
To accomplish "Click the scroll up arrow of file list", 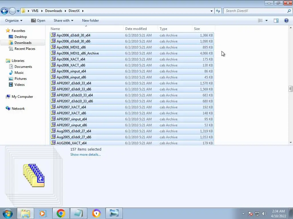I will click(291, 28).
